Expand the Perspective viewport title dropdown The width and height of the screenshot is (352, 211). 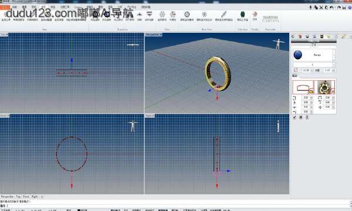(x=161, y=35)
